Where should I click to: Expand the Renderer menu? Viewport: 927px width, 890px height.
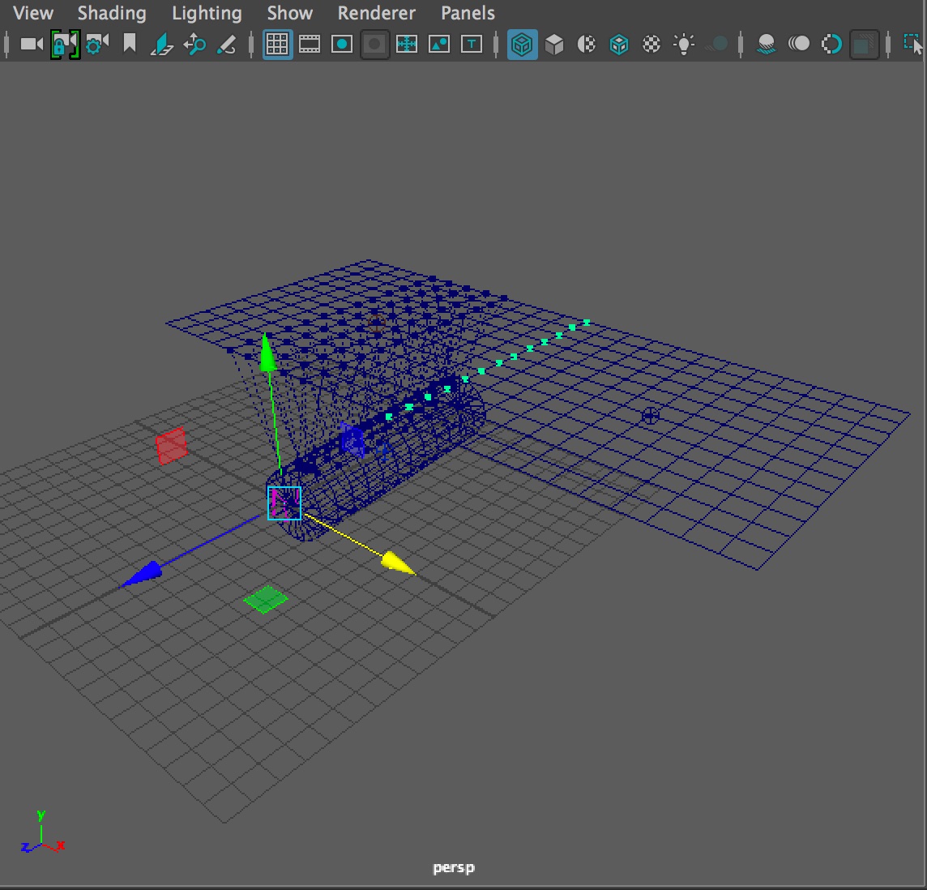coord(376,13)
